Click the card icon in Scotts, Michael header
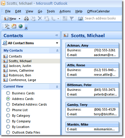 click(66, 35)
